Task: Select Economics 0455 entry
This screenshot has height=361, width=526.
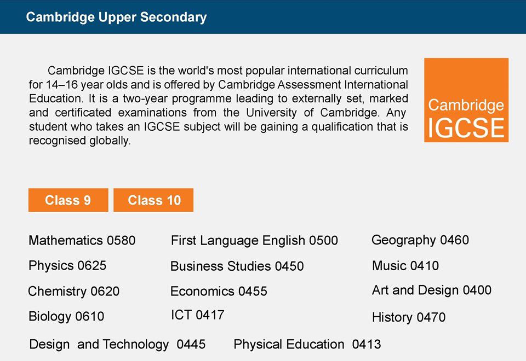Action: click(219, 291)
